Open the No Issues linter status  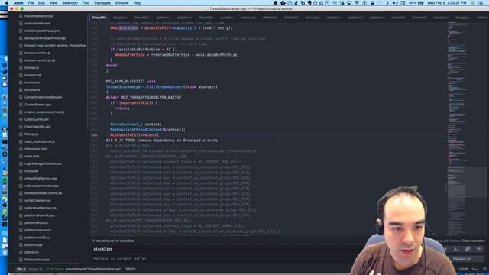point(54,269)
